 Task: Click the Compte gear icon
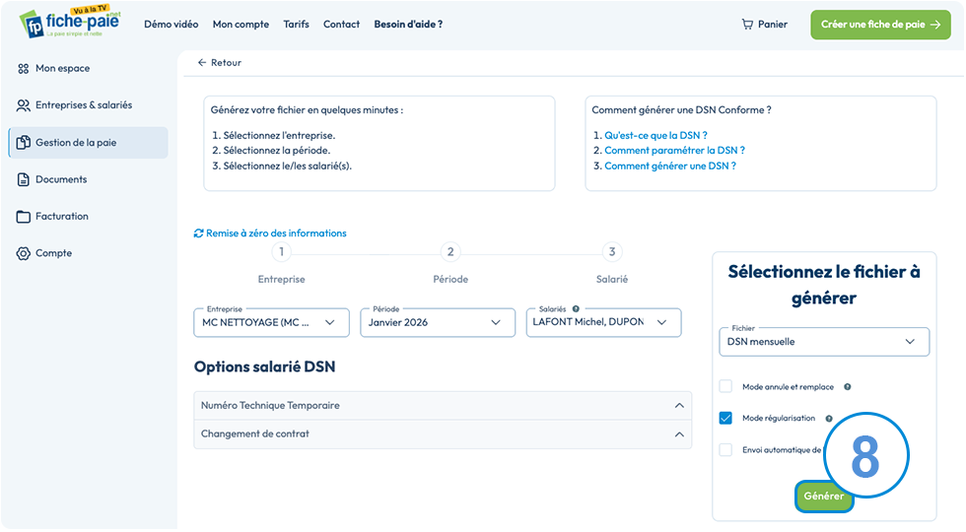pyautogui.click(x=24, y=253)
